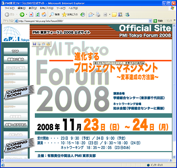177x168 pixels.
Task: Click 学術総合センター venue text
Action: pos(139,98)
